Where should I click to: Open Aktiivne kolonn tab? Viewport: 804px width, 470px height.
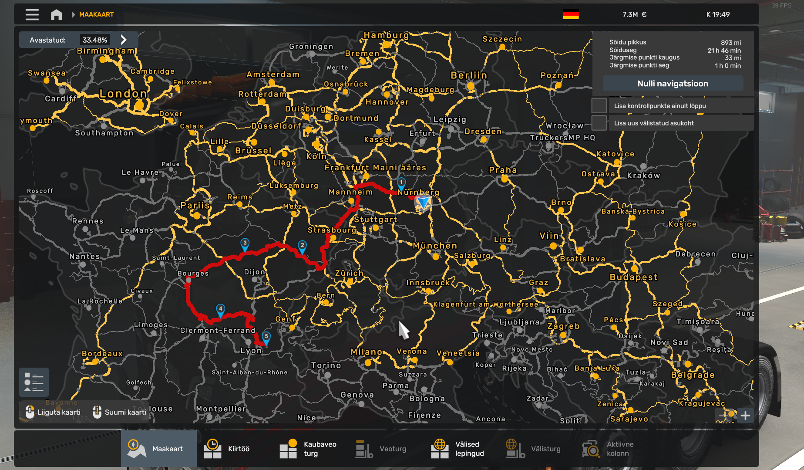(609, 449)
